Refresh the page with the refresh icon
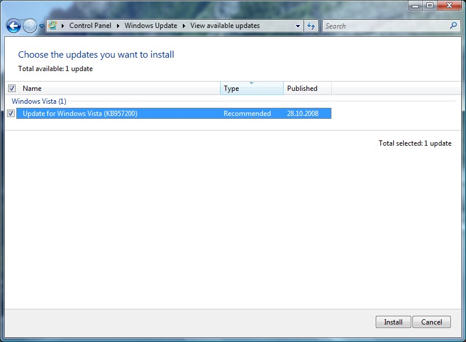Image resolution: width=466 pixels, height=342 pixels. (311, 26)
